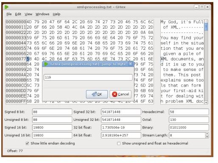This screenshot has height=163, width=218.
Task: Open the Edit menu
Action: coord(18,14)
